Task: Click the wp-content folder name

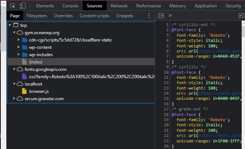Action: coord(40,47)
